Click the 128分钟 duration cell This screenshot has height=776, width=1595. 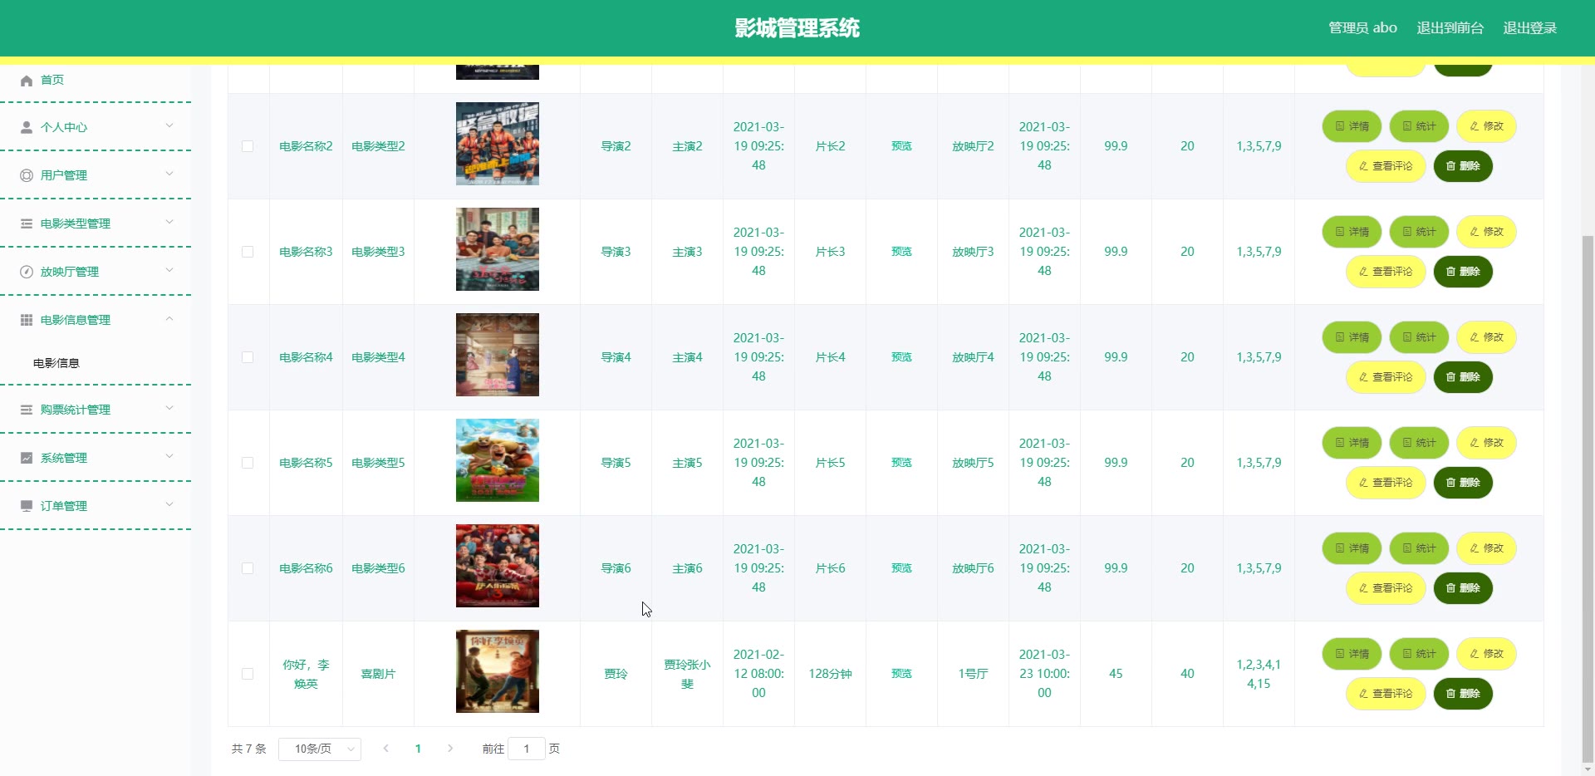point(830,674)
